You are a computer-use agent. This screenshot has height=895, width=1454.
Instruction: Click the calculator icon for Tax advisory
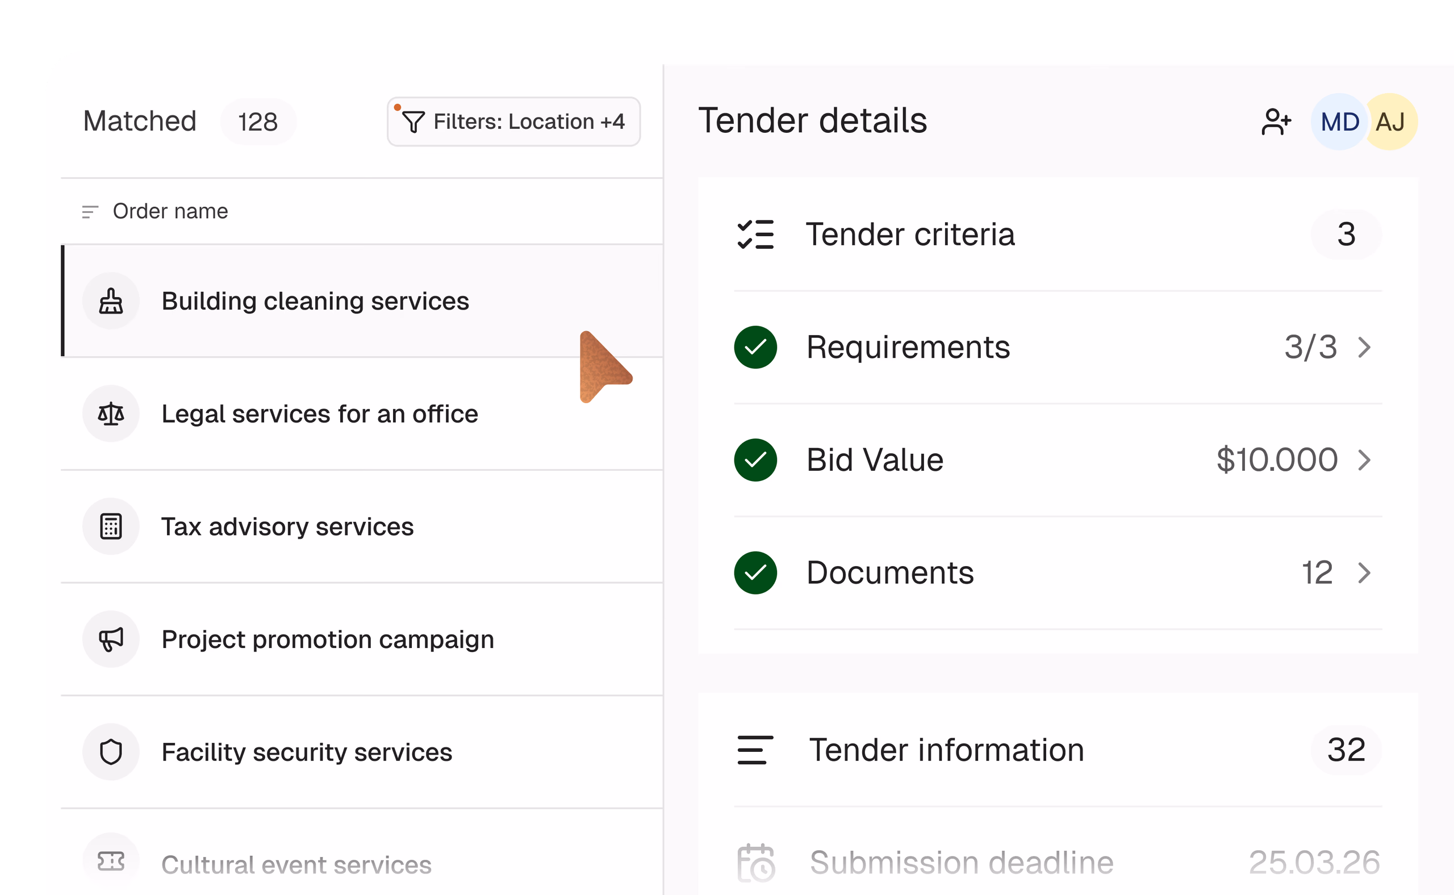111,526
